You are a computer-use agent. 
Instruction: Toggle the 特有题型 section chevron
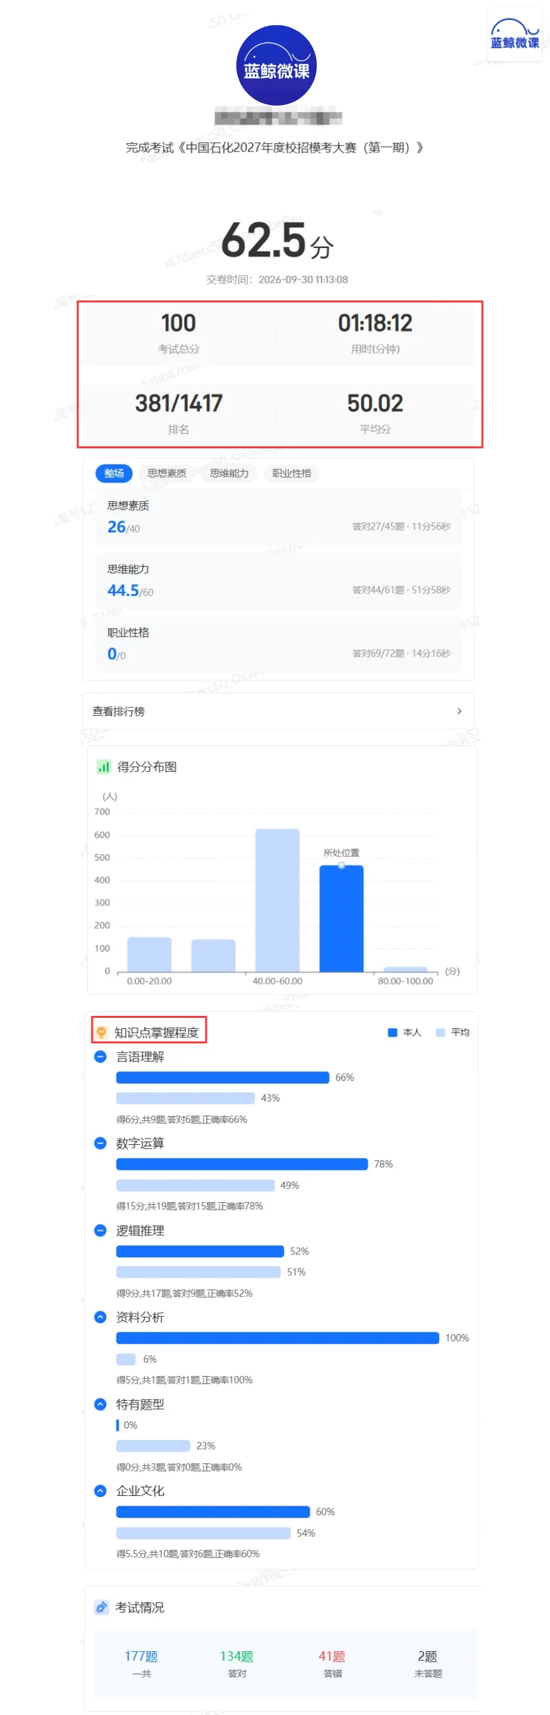[x=100, y=1404]
